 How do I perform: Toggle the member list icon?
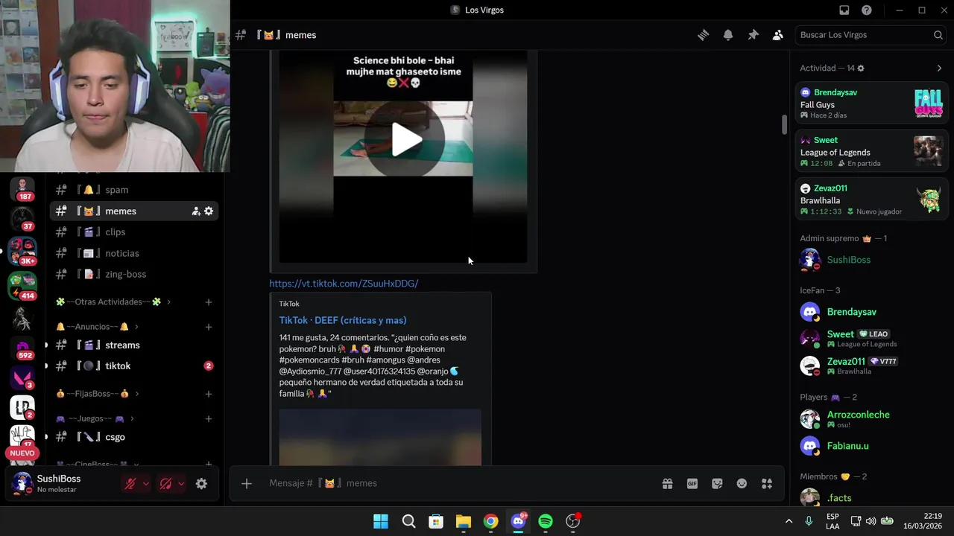(x=778, y=35)
